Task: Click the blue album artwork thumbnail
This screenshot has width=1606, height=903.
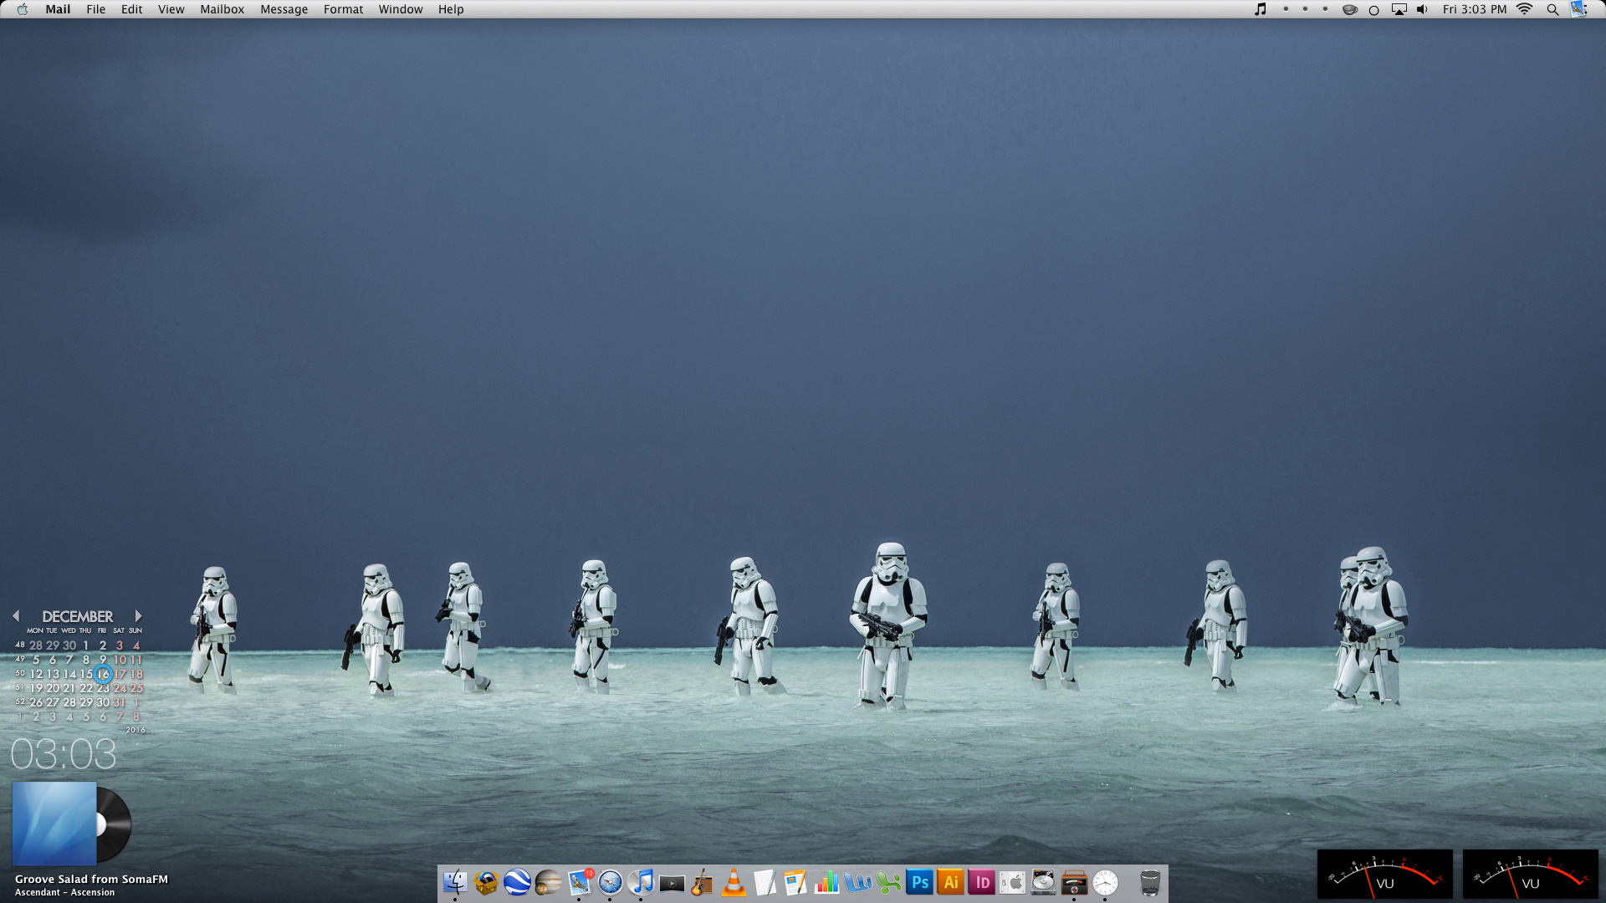Action: click(x=54, y=824)
